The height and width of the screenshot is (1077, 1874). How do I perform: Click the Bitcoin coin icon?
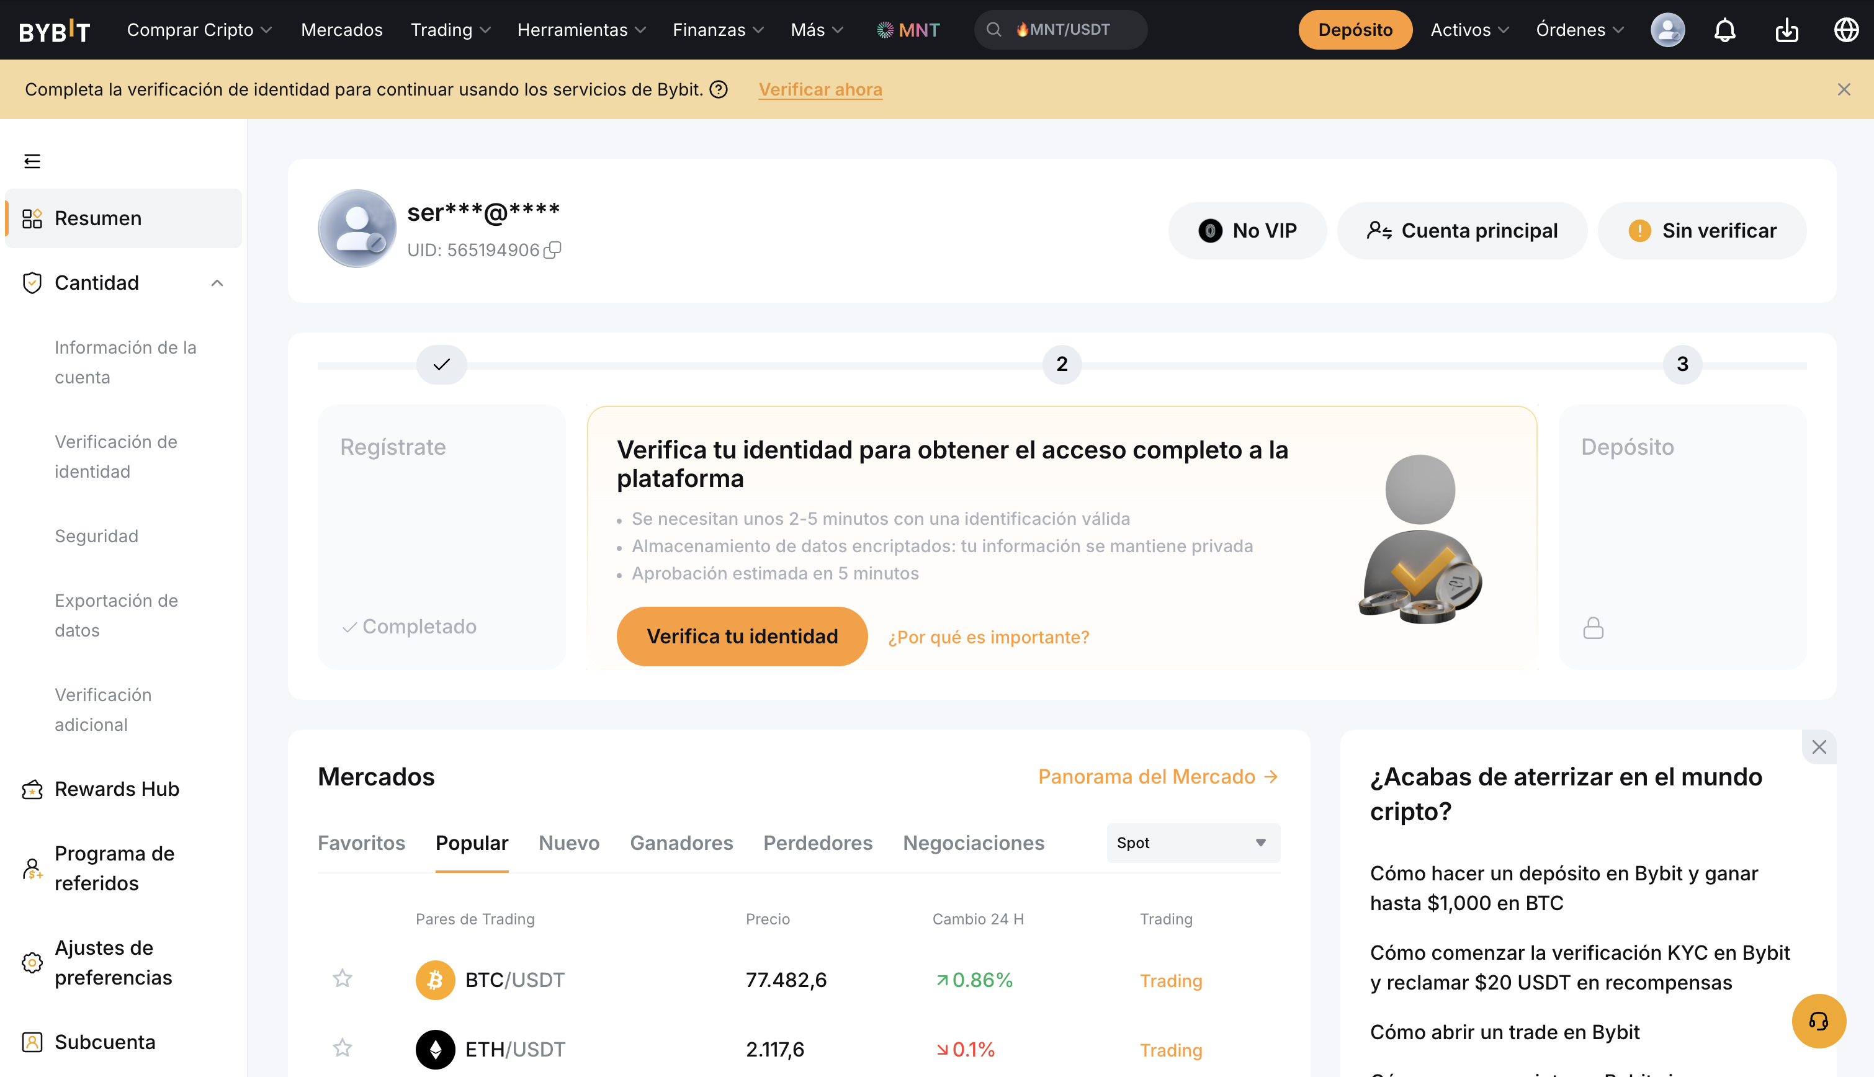(435, 980)
